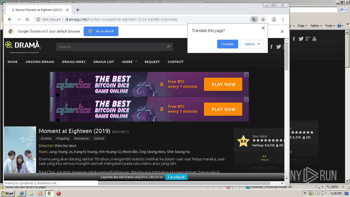Open the CONTACT menu item
The image size is (350, 197).
pos(176,62)
